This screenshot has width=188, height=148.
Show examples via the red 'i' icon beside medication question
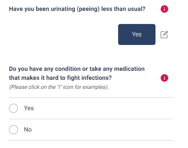pos(164,78)
